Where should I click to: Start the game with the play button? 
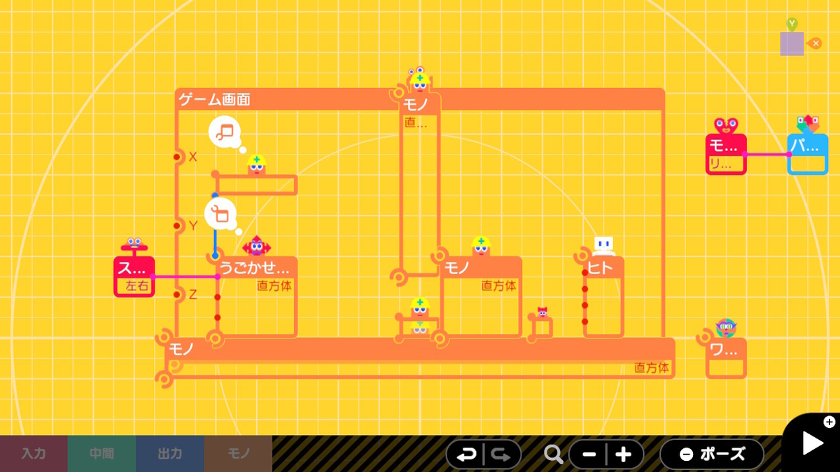coord(812,443)
